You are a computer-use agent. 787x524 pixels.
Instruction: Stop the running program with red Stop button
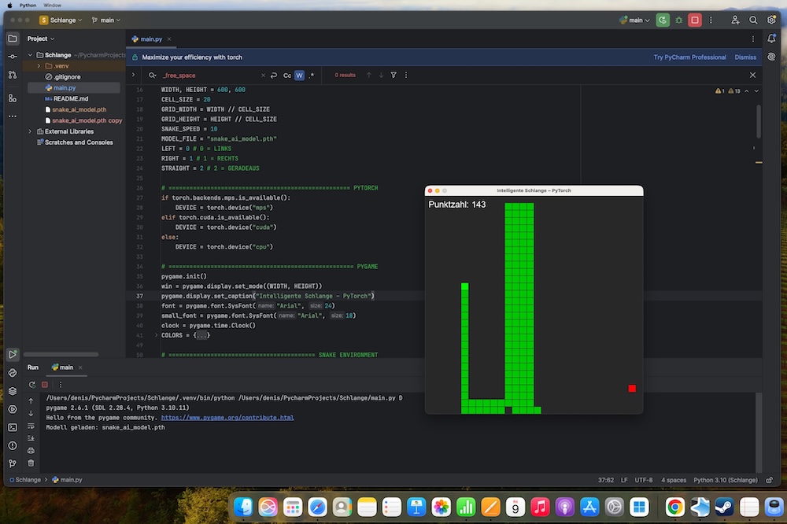695,20
